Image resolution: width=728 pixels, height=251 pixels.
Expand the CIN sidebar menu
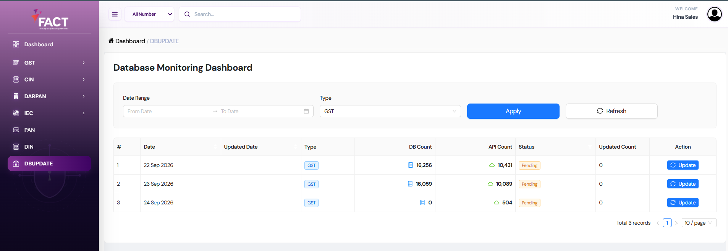49,79
